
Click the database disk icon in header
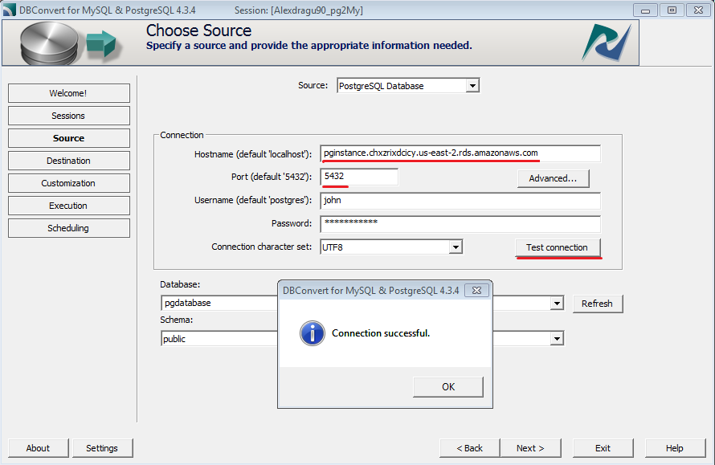point(50,43)
